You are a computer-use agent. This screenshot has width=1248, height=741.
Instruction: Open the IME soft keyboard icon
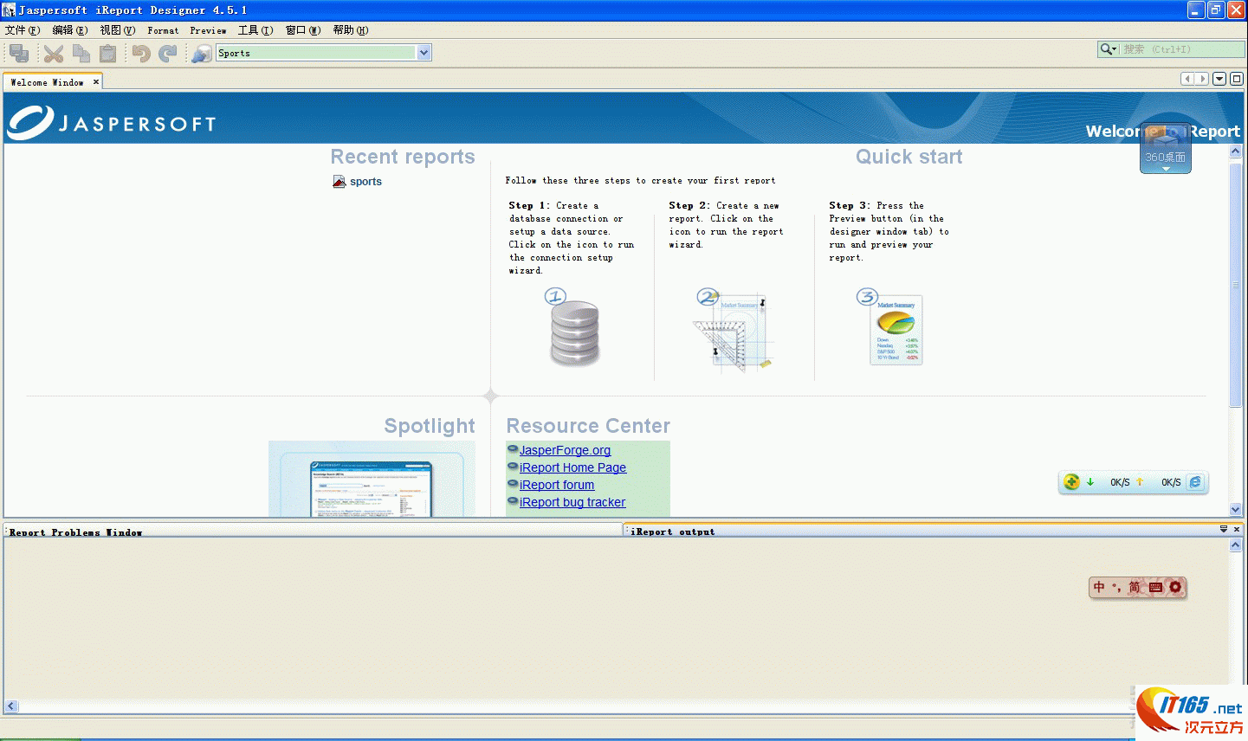1155,588
